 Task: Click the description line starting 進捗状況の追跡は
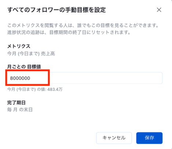click(x=69, y=32)
